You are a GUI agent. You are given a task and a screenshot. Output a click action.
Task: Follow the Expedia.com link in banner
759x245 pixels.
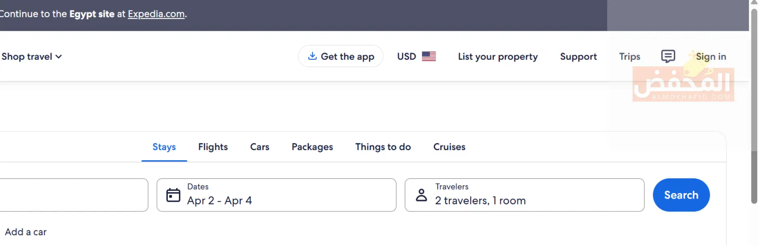pyautogui.click(x=156, y=14)
